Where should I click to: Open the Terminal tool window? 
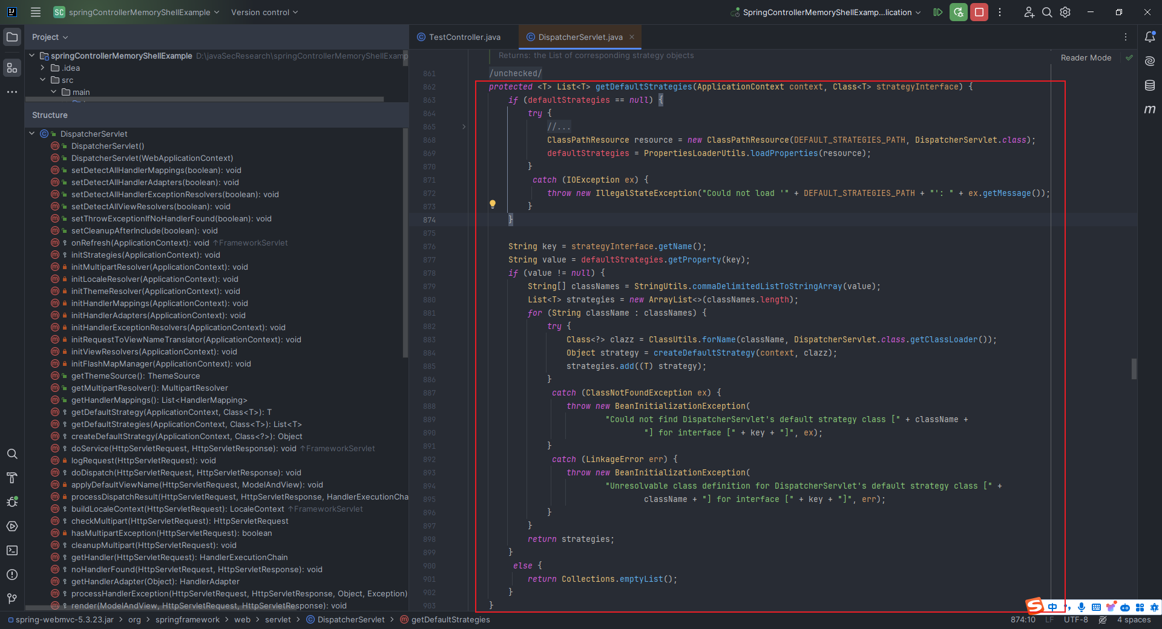(x=12, y=550)
